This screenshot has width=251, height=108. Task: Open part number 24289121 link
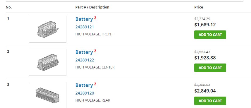tap(85, 27)
